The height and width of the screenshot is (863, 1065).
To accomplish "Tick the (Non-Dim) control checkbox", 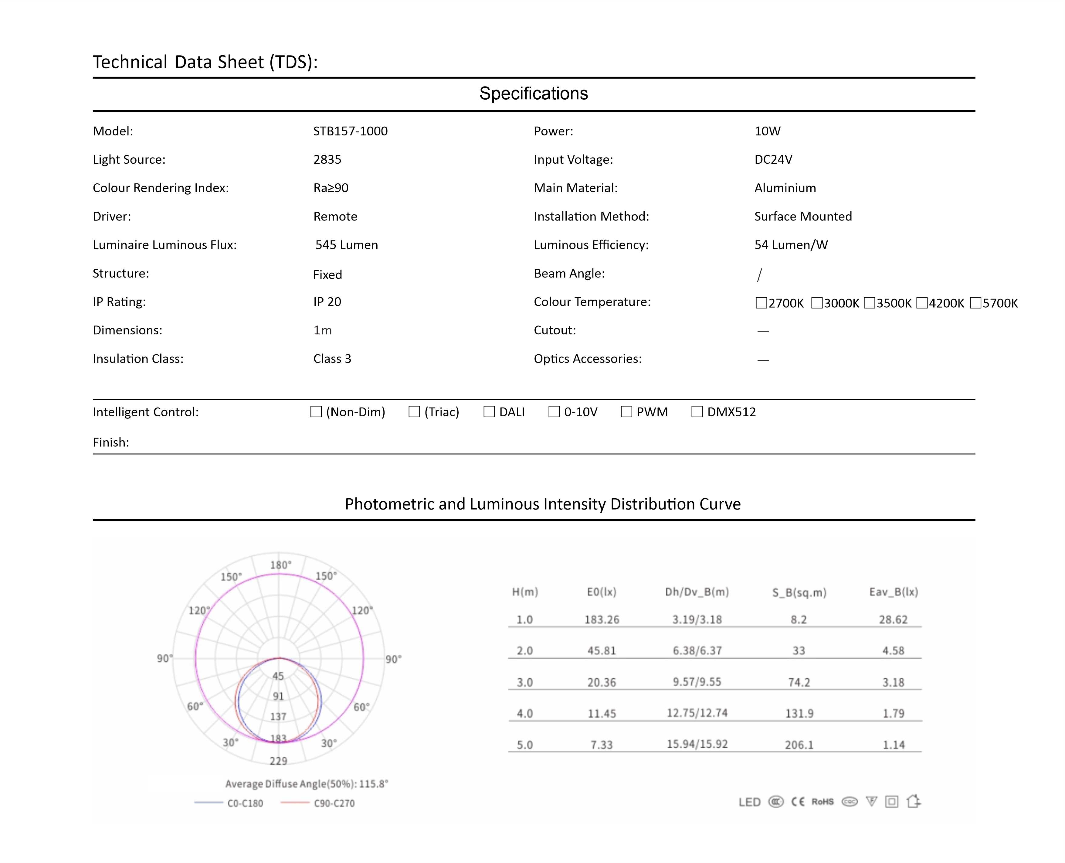I will pyautogui.click(x=316, y=412).
